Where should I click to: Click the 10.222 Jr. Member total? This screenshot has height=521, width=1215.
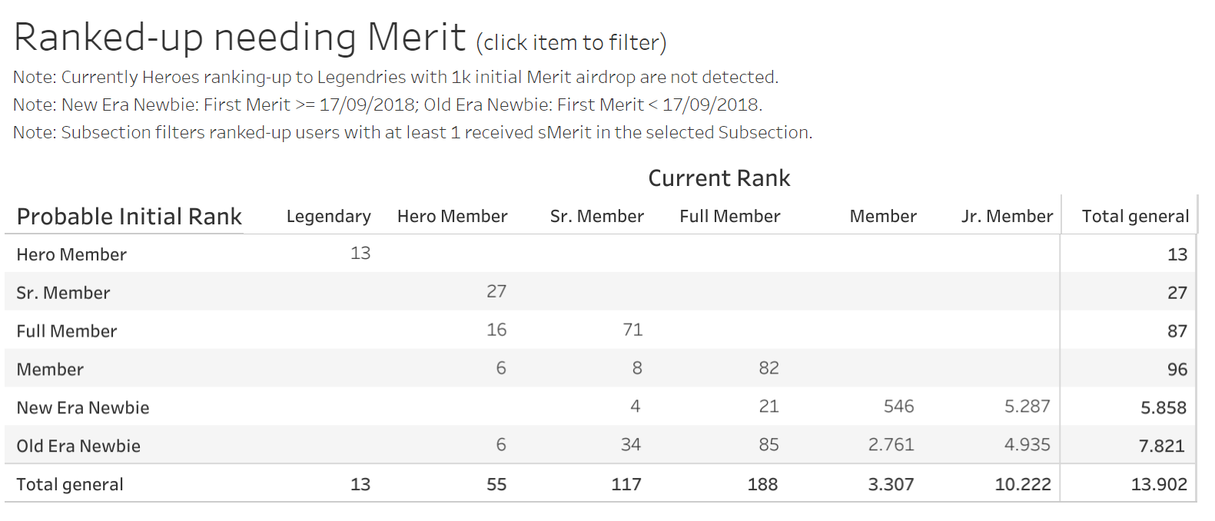[1022, 485]
